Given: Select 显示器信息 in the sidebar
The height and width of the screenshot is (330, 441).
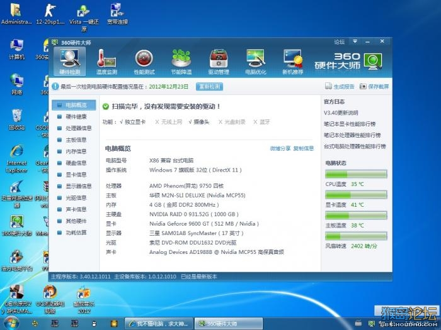Looking at the screenshot, I should (x=74, y=186).
